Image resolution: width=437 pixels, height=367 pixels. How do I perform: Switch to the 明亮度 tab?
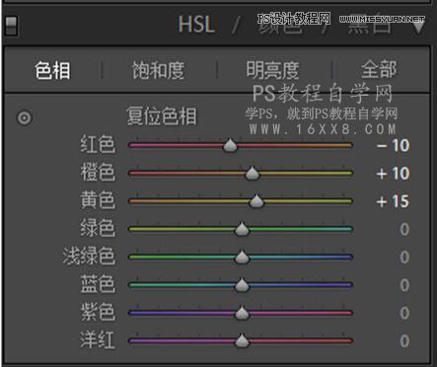272,70
